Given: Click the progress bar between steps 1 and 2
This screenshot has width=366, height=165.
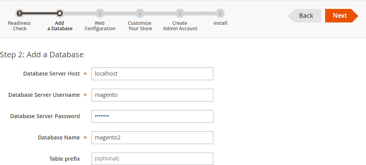Looking at the screenshot, I should pyautogui.click(x=40, y=14).
